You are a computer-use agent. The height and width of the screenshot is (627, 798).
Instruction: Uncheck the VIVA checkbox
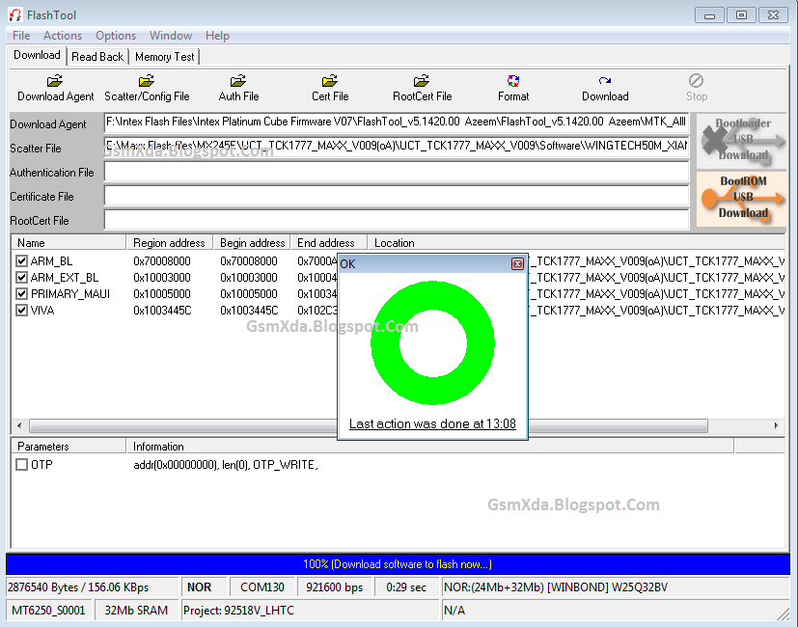coord(21,310)
